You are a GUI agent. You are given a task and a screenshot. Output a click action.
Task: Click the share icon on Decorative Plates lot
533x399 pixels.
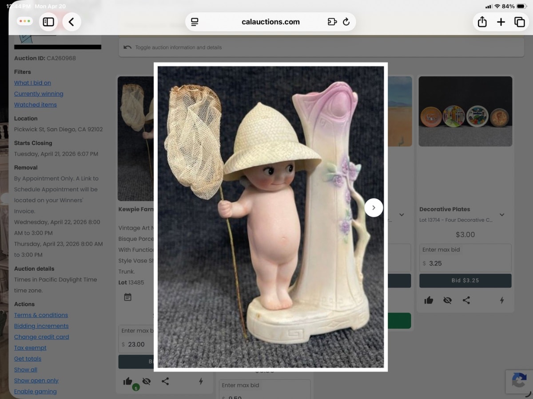(466, 300)
